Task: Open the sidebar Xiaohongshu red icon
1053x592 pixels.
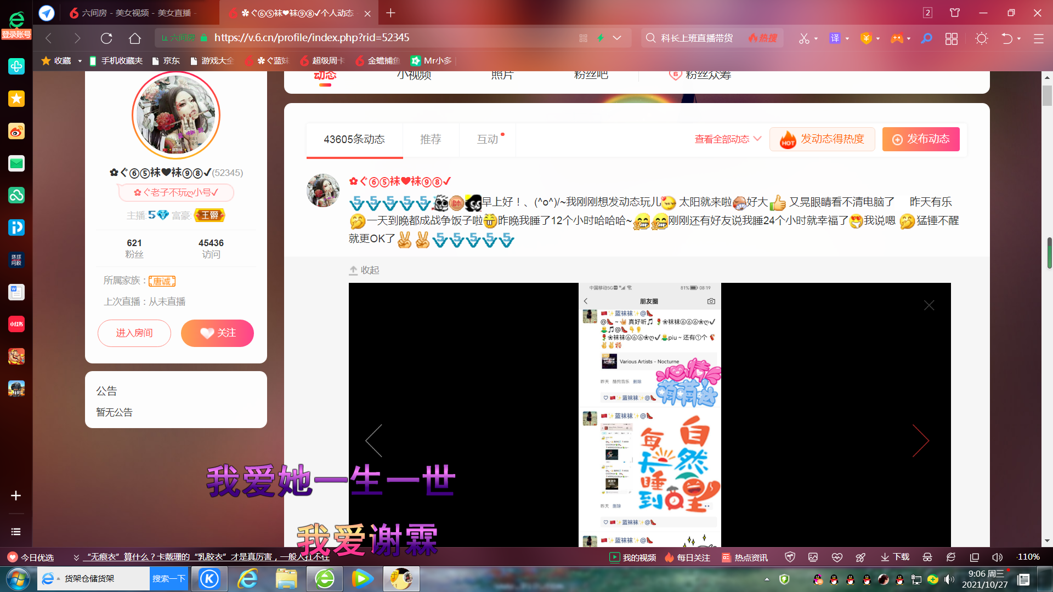Action: pos(16,325)
